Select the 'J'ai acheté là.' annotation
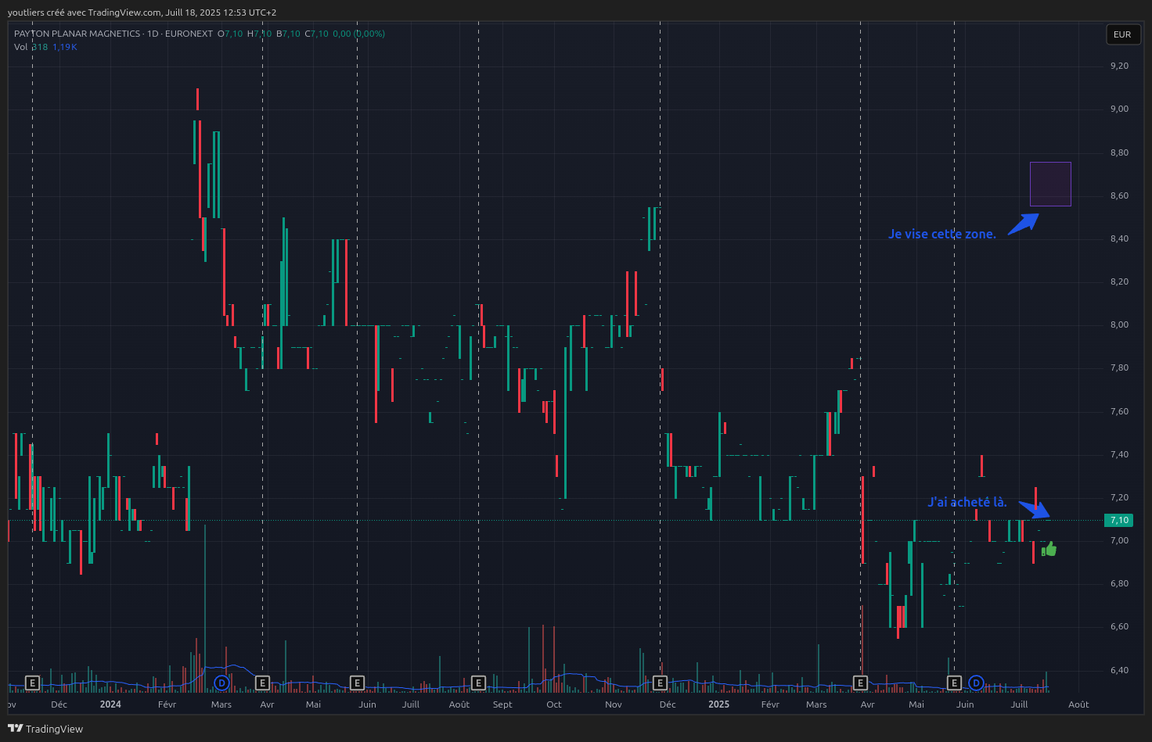 coord(967,502)
